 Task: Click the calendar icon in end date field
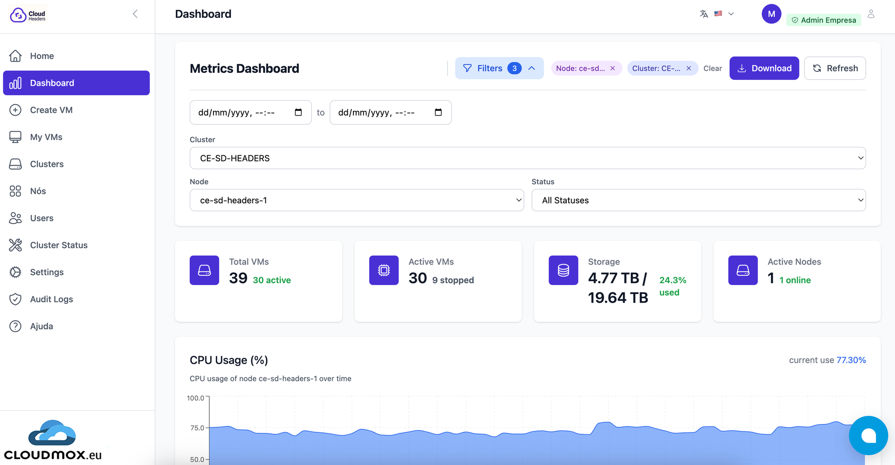click(438, 112)
